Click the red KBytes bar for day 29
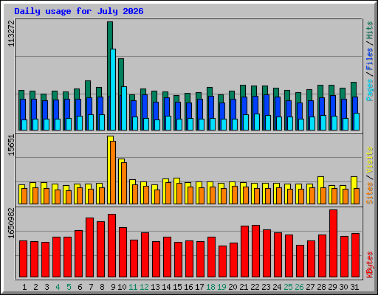The height and width of the screenshot is (295, 378). (333, 243)
